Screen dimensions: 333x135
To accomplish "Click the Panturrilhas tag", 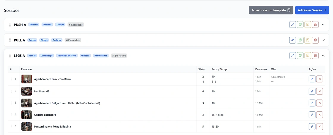I will (101, 56).
